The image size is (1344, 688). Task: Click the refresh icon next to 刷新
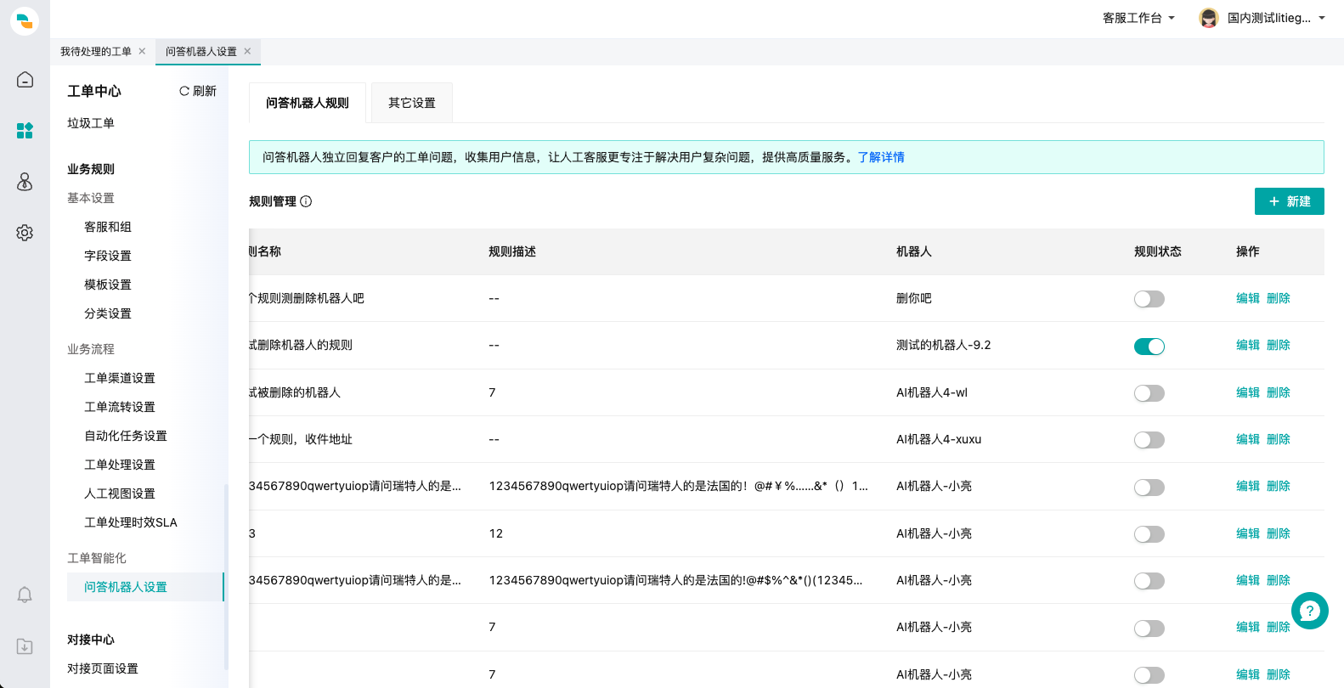(x=184, y=91)
